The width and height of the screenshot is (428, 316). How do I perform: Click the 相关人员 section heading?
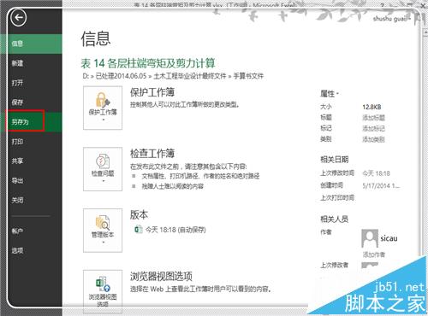(335, 219)
